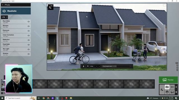179x100 pixels.
Task: Select empty photo slot 3
Action: tap(40, 84)
